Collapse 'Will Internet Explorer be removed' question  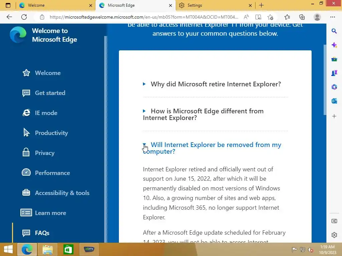212,148
